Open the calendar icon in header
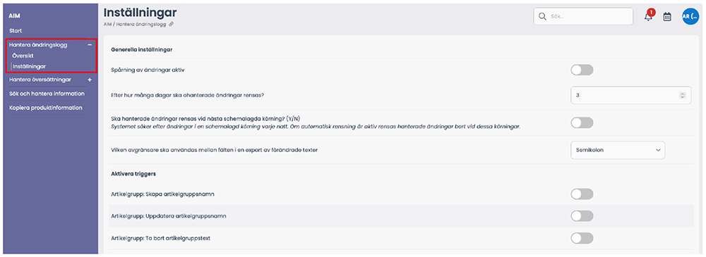The image size is (706, 257). (667, 17)
